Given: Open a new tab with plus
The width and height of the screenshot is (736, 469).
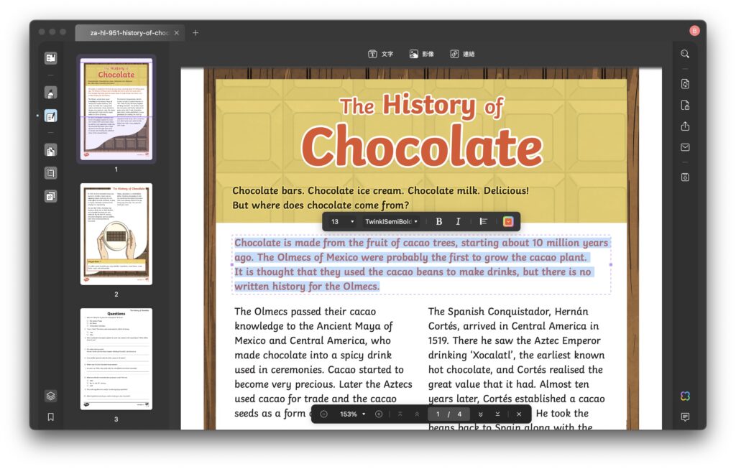Looking at the screenshot, I should point(195,33).
